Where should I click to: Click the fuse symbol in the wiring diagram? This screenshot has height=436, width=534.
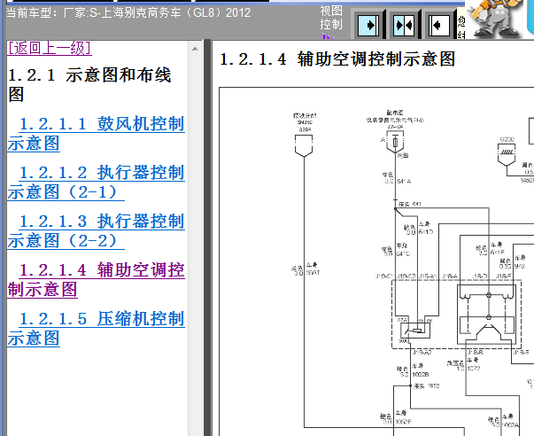pyautogui.click(x=395, y=142)
